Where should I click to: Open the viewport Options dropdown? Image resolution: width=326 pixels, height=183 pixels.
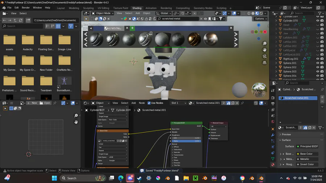(x=261, y=19)
